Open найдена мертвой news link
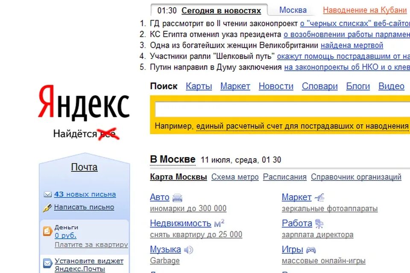This screenshot has height=273, width=410. click(351, 46)
